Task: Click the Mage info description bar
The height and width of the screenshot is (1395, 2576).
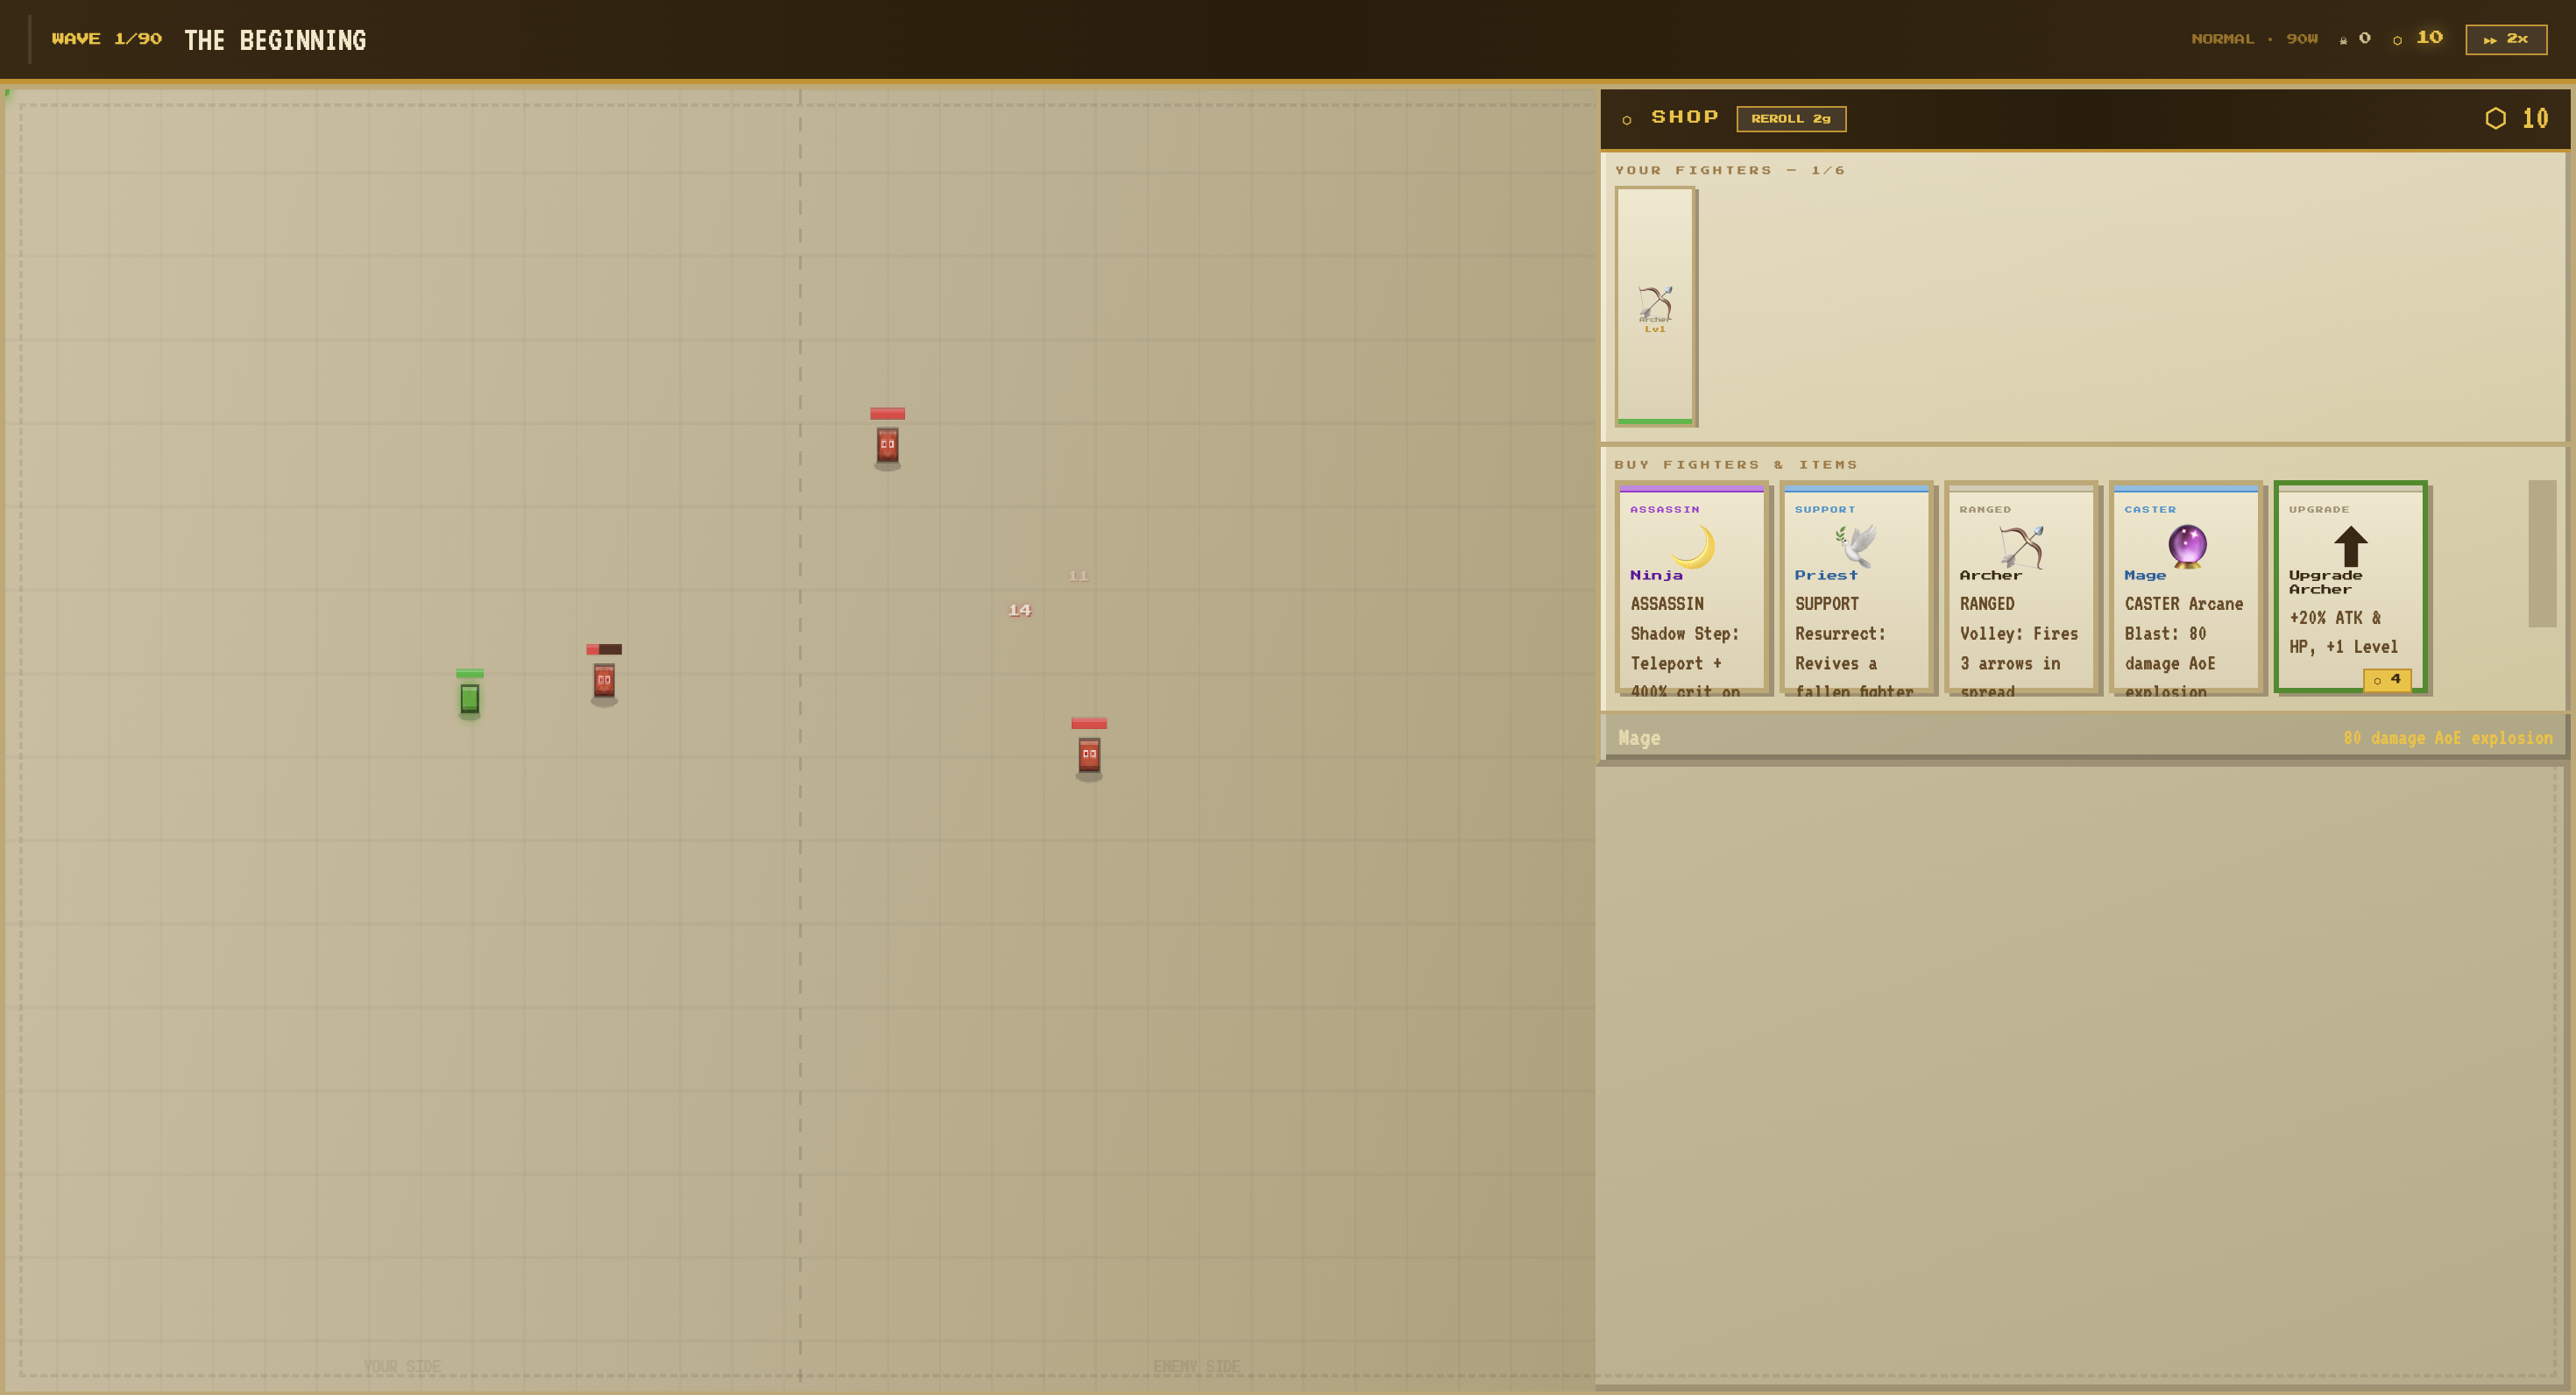Action: click(x=2083, y=738)
